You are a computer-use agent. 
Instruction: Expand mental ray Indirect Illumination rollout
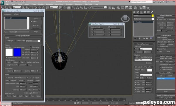click(166, 95)
